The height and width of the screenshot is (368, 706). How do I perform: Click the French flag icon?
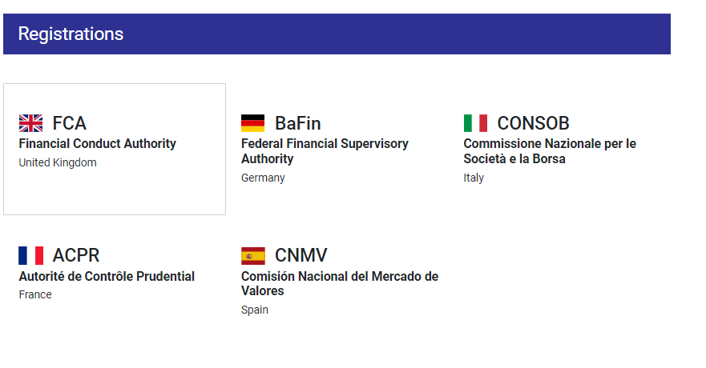point(30,255)
